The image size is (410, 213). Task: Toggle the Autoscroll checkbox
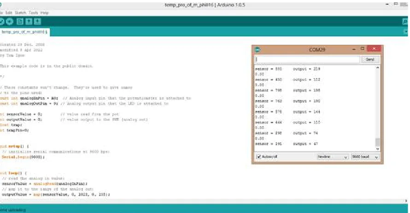pyautogui.click(x=259, y=157)
